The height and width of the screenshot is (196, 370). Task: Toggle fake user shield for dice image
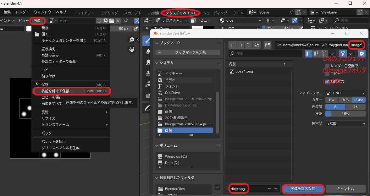pos(99,21)
